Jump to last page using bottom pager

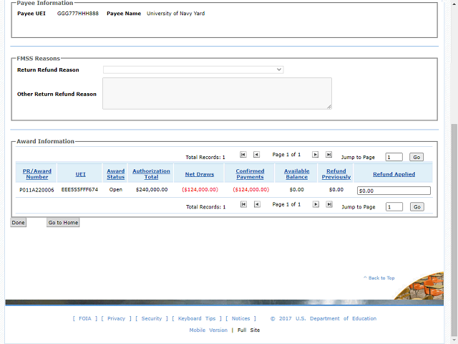[328, 204]
